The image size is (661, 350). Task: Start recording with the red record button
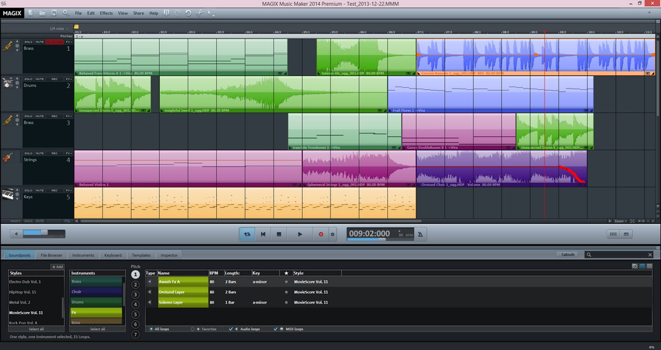coord(321,234)
